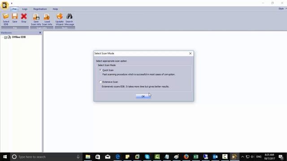Viewport: 287px width, 161px height.
Task: Open Excel from taskbar
Action: (196, 157)
